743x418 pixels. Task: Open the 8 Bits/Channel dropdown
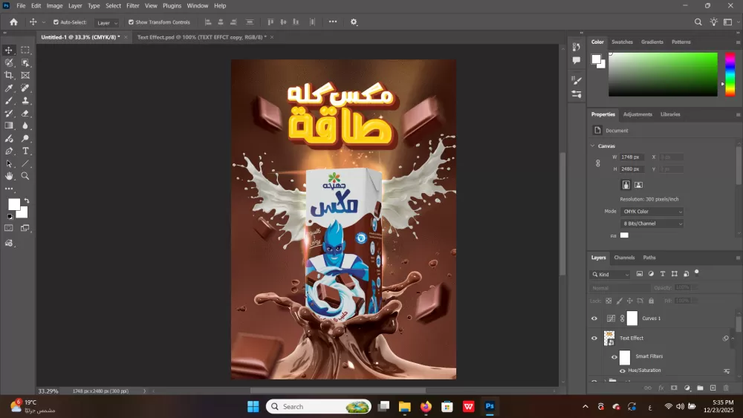[x=652, y=223]
